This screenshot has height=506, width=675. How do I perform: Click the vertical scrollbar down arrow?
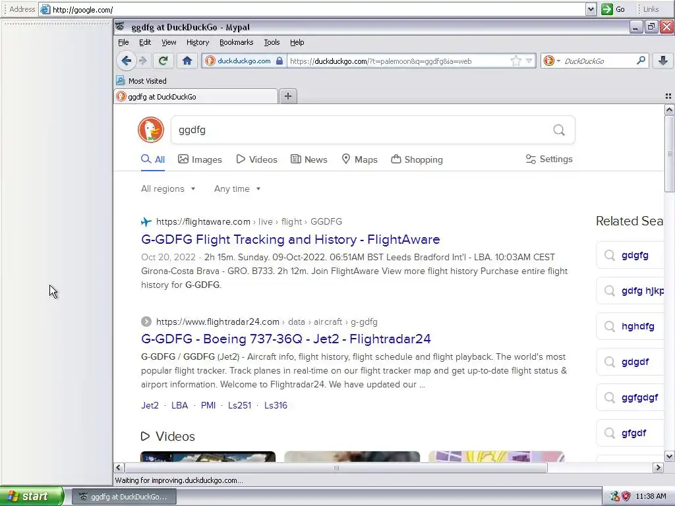pyautogui.click(x=669, y=456)
